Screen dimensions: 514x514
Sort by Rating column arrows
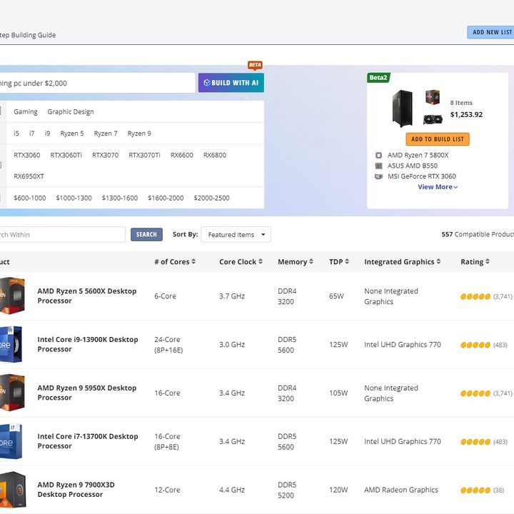[488, 261]
